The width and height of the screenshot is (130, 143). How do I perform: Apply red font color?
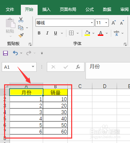(101, 33)
